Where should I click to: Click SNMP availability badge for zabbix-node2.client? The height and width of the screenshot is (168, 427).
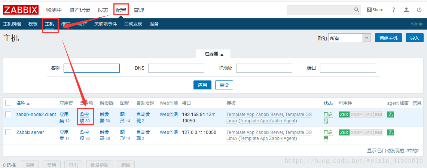(356, 114)
